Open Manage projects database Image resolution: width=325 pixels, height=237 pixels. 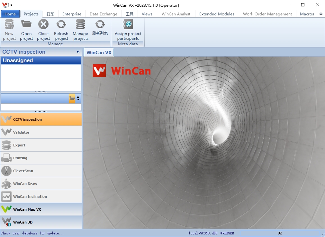(x=80, y=30)
